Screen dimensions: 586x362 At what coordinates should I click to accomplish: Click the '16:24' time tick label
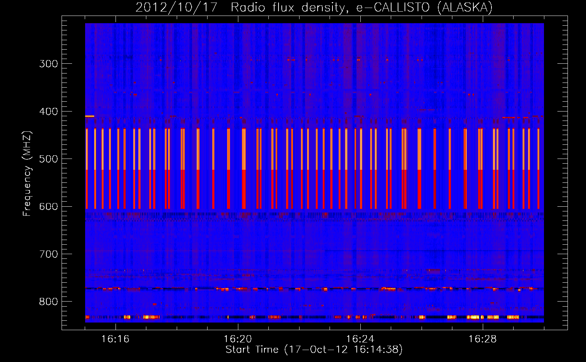(360, 339)
